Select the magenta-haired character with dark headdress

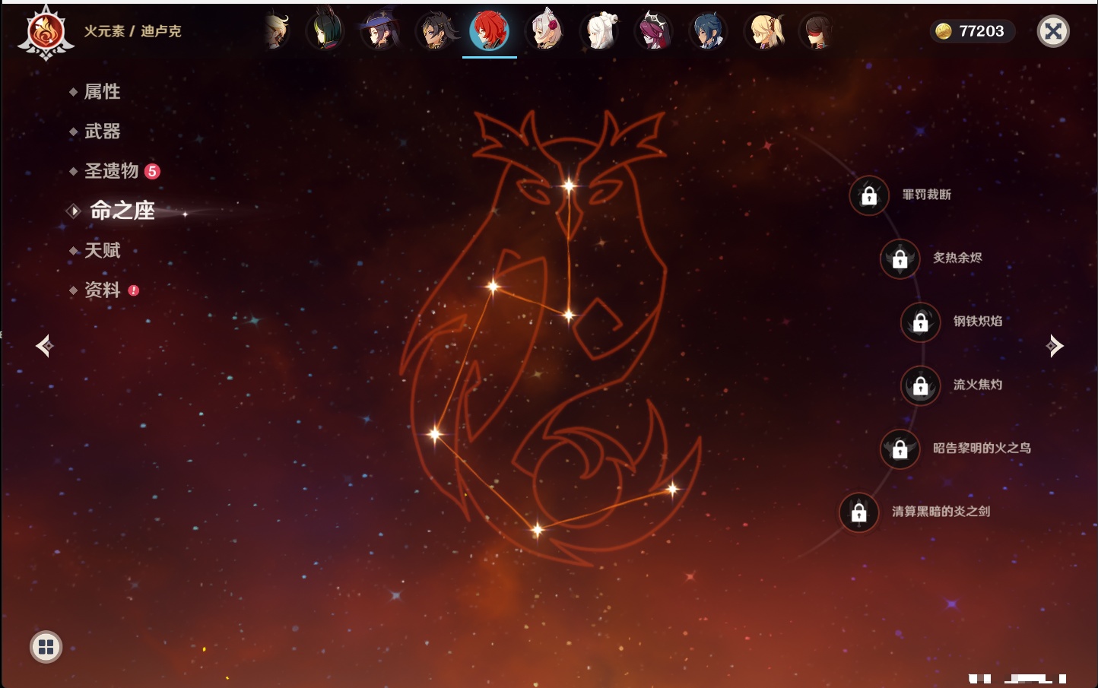pos(654,32)
